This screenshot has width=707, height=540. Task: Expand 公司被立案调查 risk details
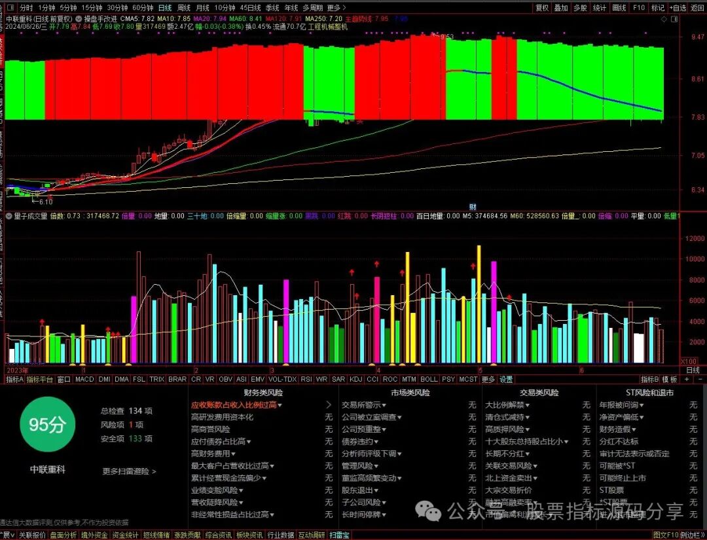click(372, 417)
